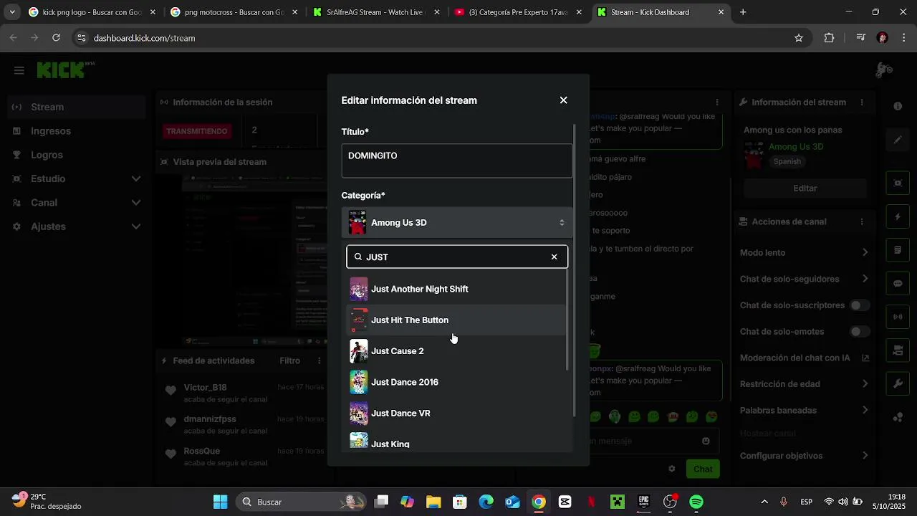Clear the JUST category search text

[x=554, y=257]
